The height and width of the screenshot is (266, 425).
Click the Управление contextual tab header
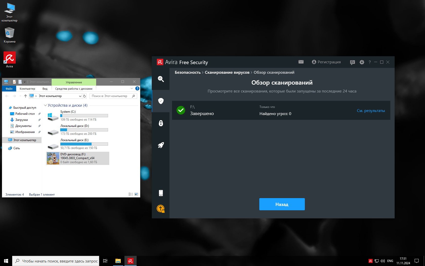[x=74, y=82]
